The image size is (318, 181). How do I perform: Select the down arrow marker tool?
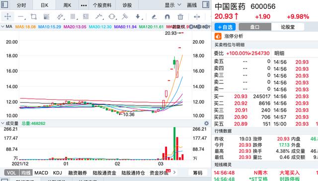pos(138,16)
